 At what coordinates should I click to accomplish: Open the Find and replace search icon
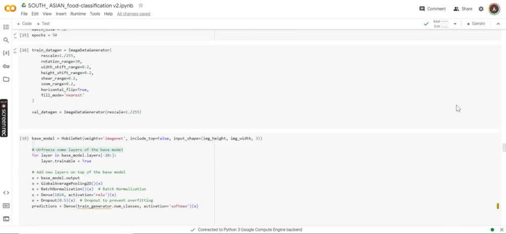[6, 40]
